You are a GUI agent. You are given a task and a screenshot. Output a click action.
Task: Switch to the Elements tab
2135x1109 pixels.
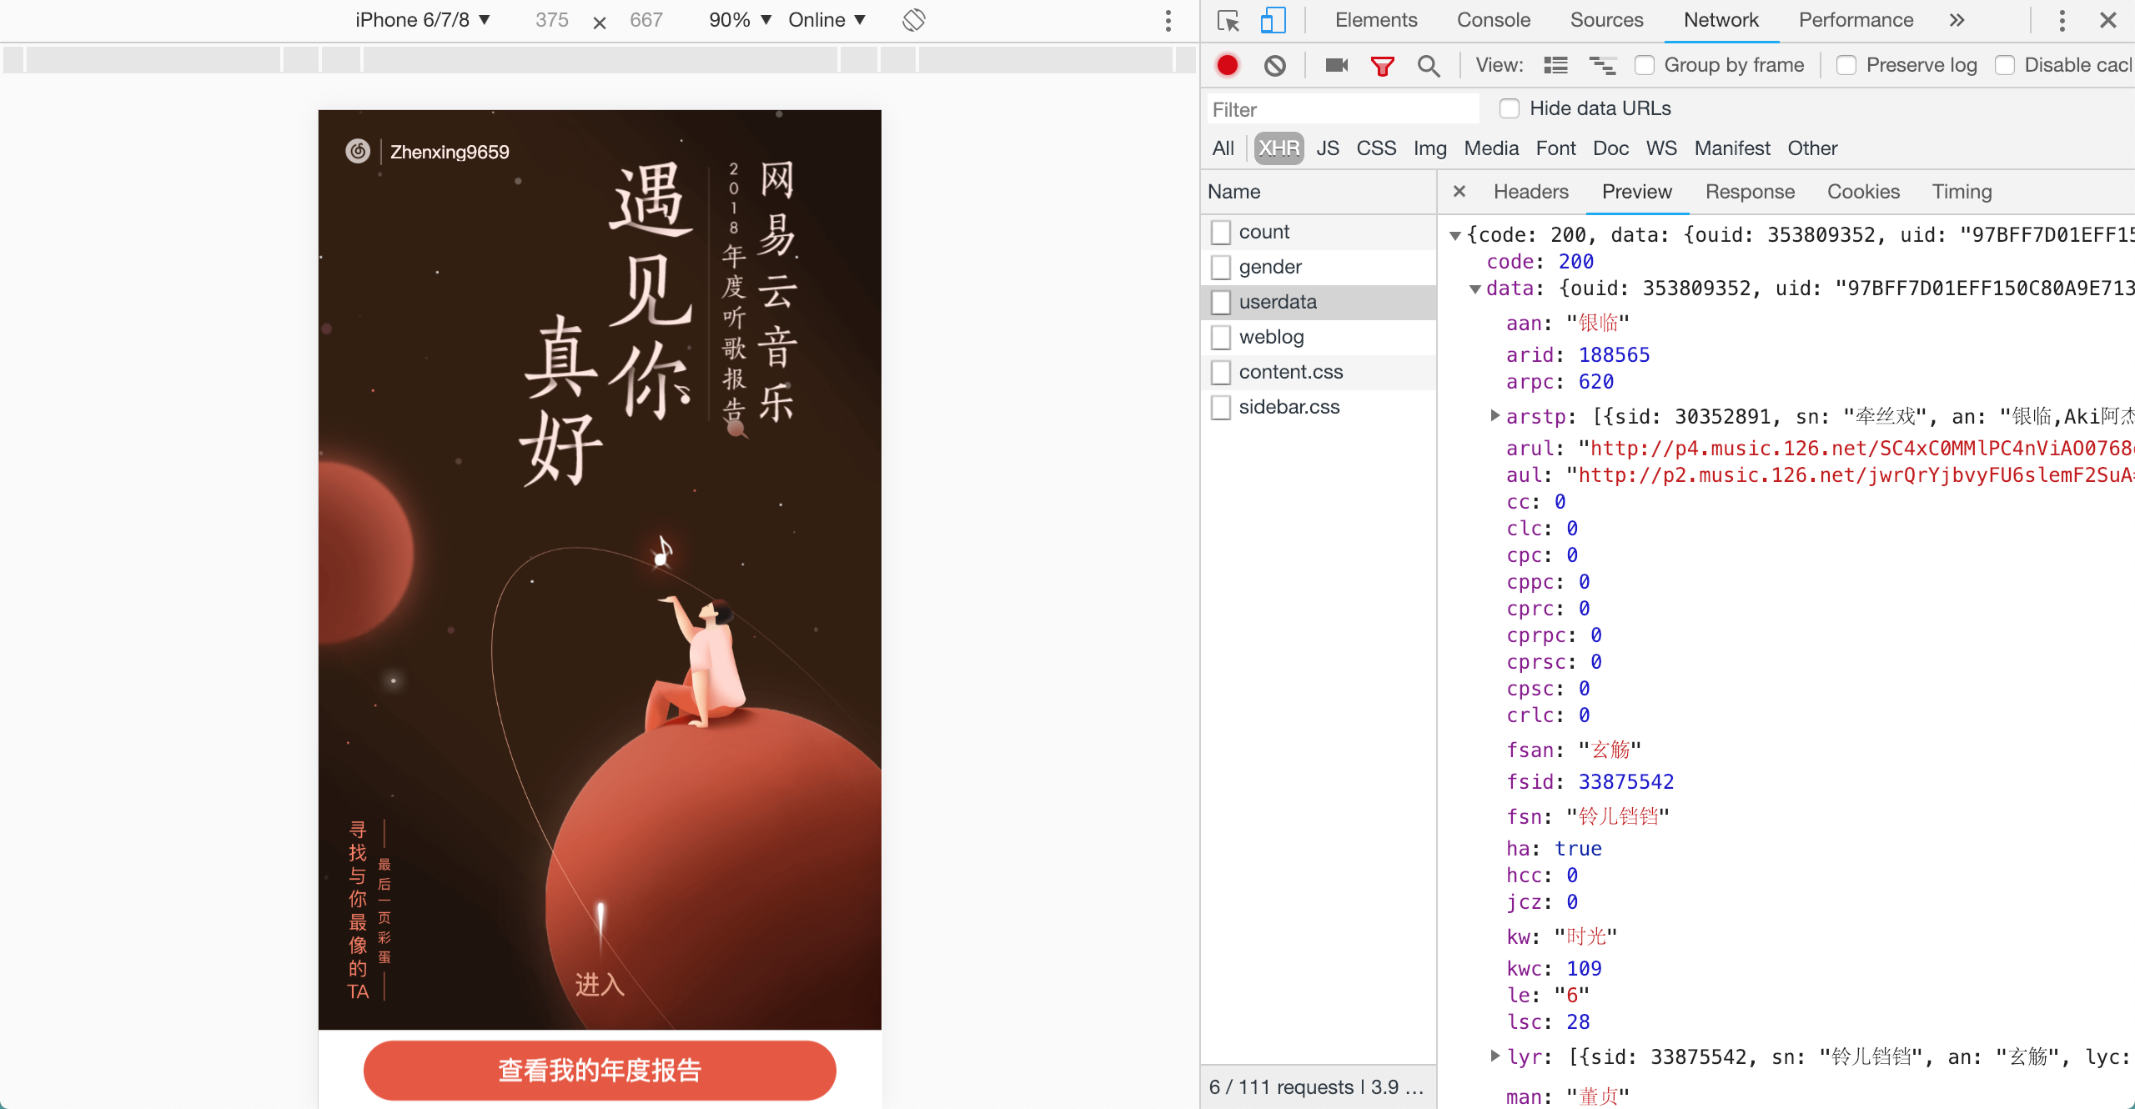click(1376, 20)
